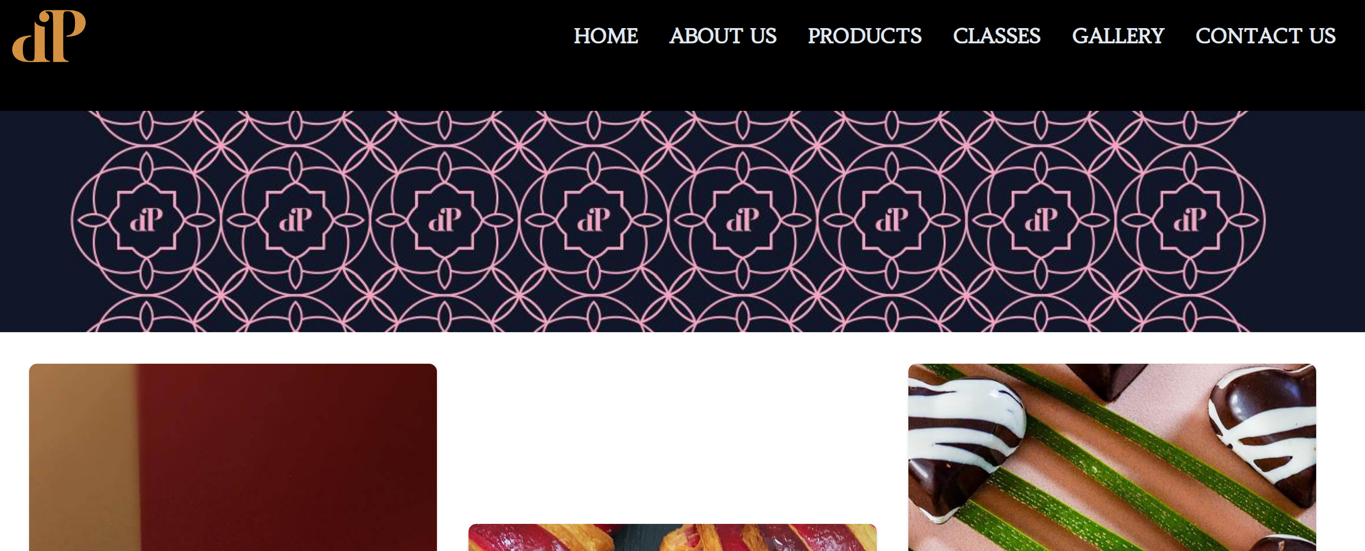The width and height of the screenshot is (1365, 551).
Task: Visit the CONTACT US page
Action: tap(1265, 36)
